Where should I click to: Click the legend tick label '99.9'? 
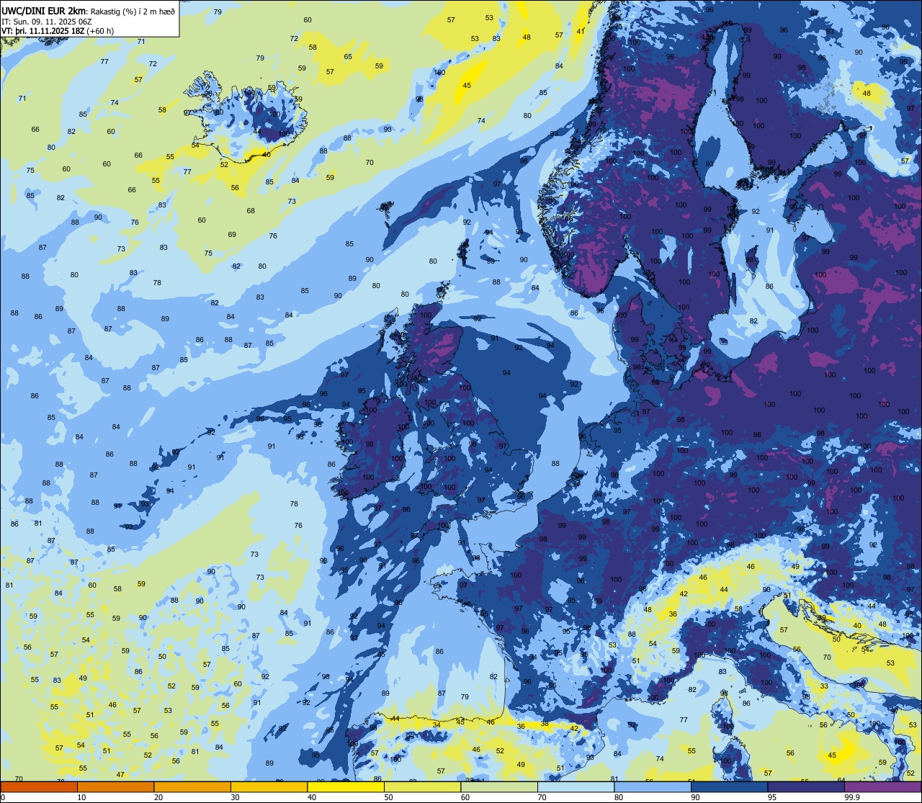853,797
